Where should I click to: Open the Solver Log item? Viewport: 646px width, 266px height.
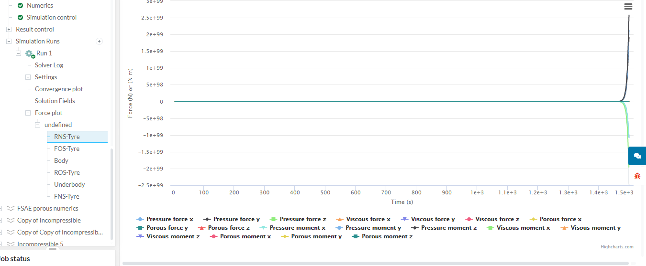[49, 65]
